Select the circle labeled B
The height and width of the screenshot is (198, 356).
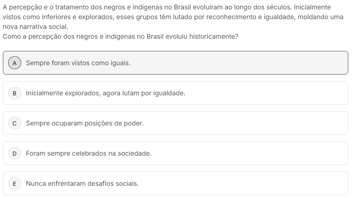coord(15,93)
